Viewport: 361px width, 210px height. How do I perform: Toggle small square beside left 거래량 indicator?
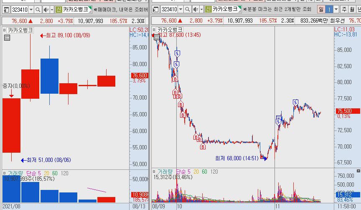point(4,173)
